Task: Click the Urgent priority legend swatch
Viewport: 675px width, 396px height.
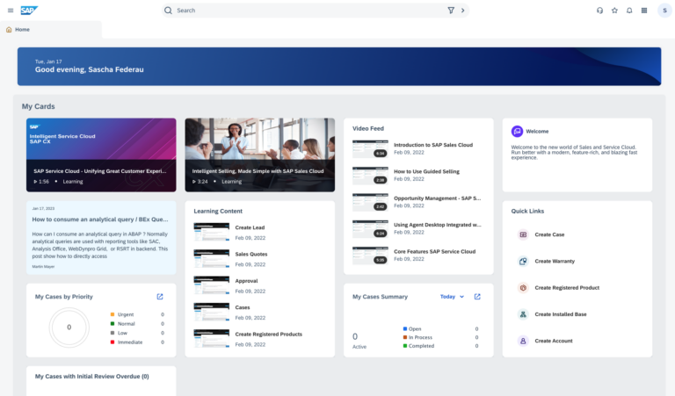Action: (x=112, y=313)
